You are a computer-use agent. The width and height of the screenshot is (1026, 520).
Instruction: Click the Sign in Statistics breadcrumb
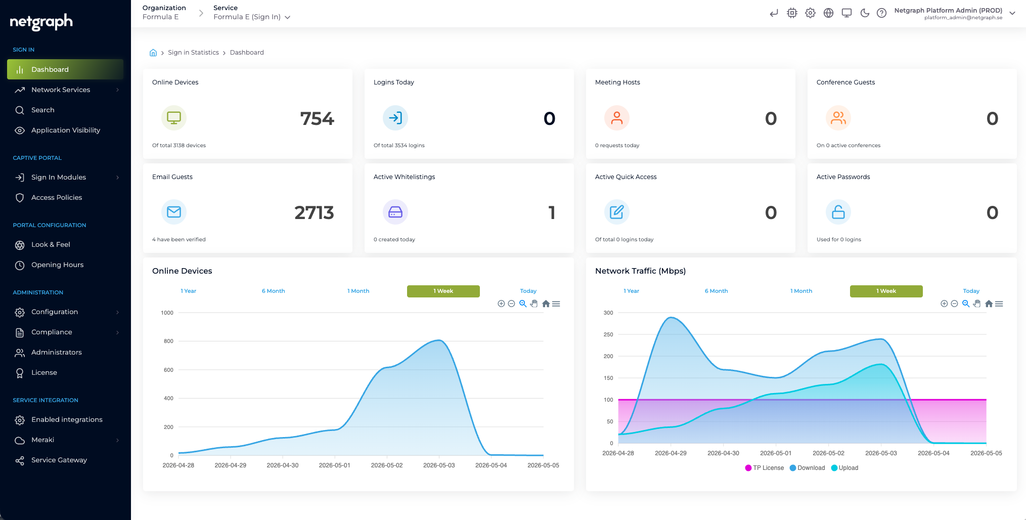193,53
